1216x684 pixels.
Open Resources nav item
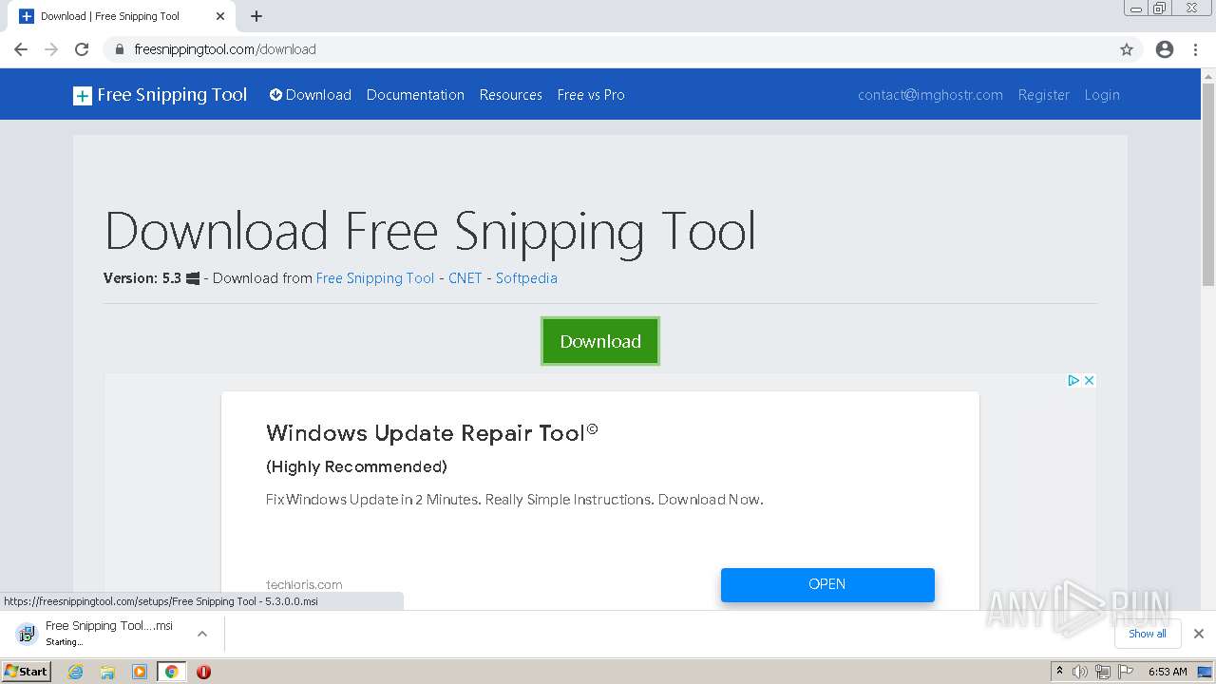(x=511, y=95)
